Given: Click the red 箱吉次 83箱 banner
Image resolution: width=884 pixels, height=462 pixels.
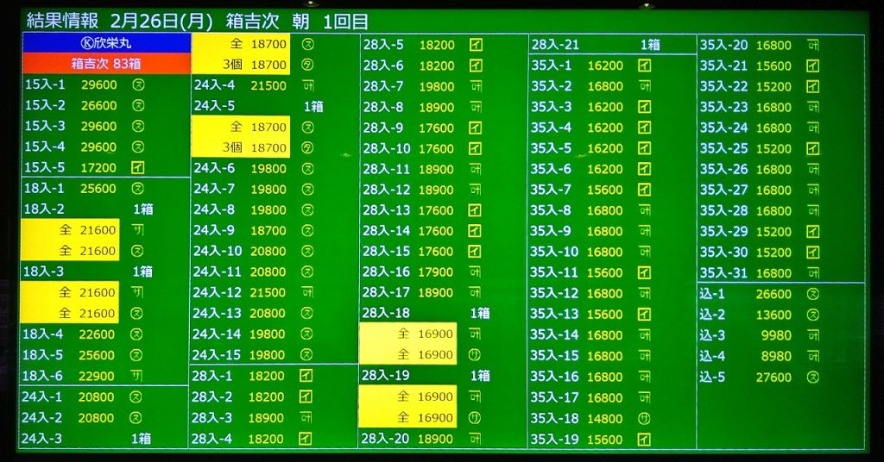Looking at the screenshot, I should tap(104, 63).
